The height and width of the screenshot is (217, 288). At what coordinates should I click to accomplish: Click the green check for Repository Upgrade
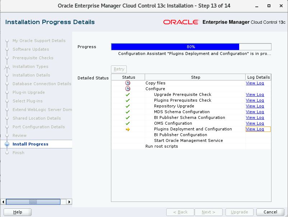tap(127, 106)
